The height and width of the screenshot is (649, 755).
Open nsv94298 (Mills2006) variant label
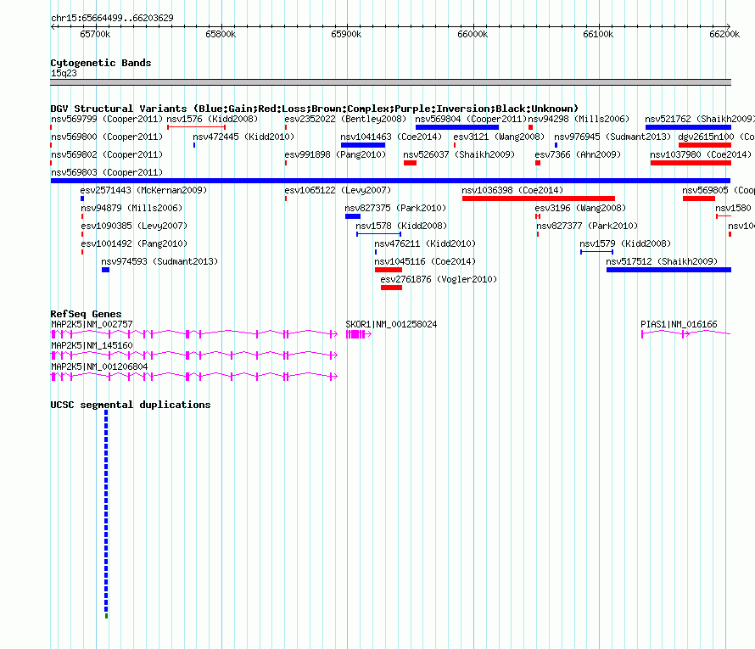point(579,119)
